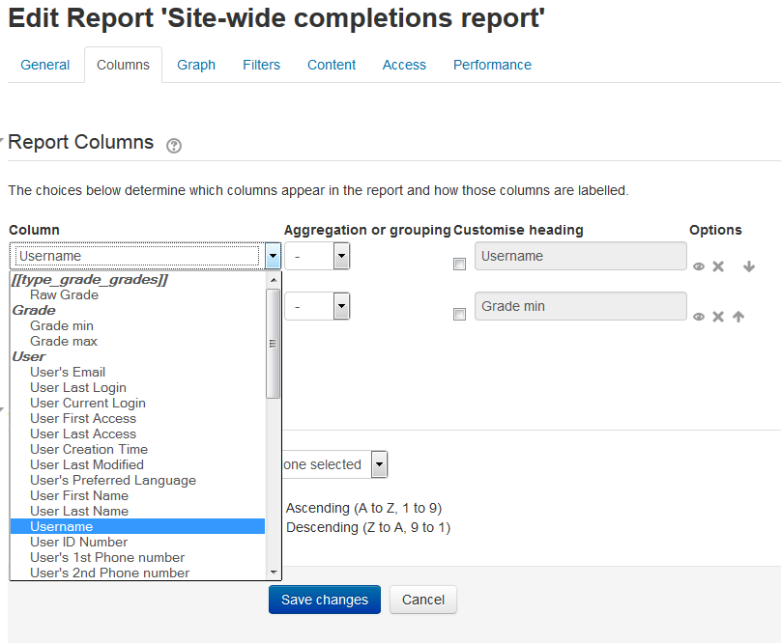Click the Descending (Z to A, 9 to 1) option

pos(368,527)
